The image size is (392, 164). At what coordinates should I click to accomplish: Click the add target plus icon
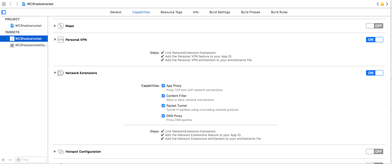[3, 160]
